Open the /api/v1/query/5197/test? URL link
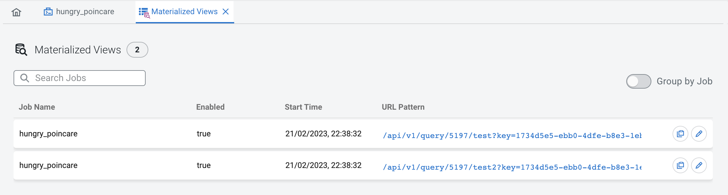 [512, 135]
